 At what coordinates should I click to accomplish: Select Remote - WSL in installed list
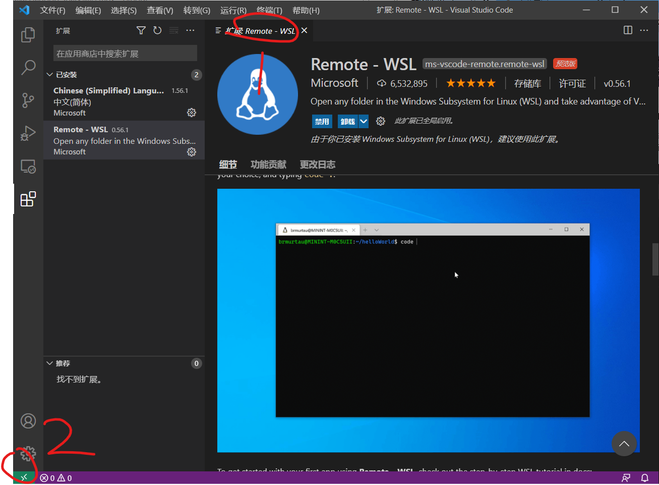point(124,140)
